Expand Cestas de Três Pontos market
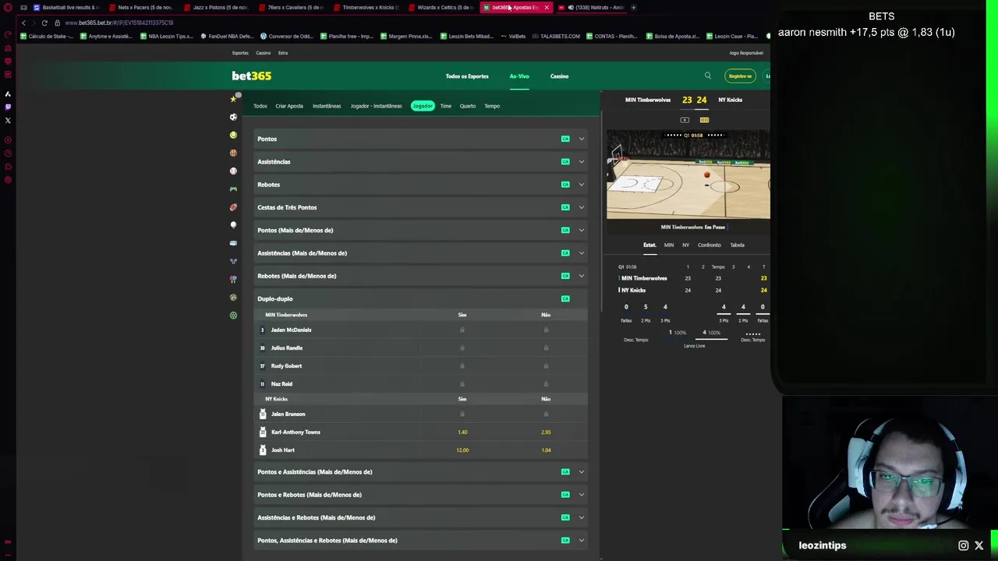 (x=421, y=207)
